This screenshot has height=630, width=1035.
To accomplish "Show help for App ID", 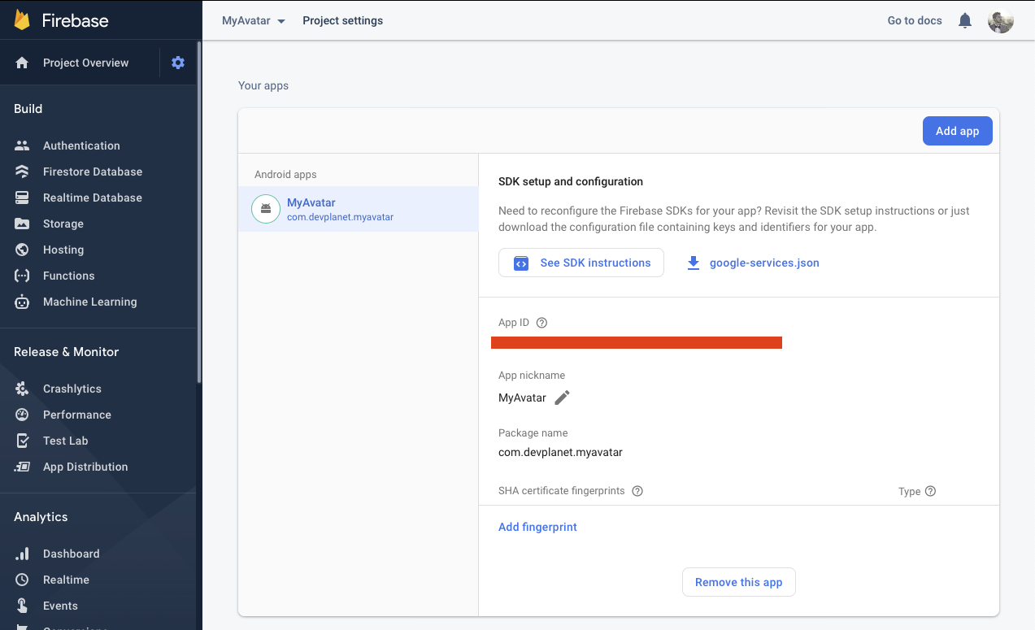I will (x=542, y=323).
